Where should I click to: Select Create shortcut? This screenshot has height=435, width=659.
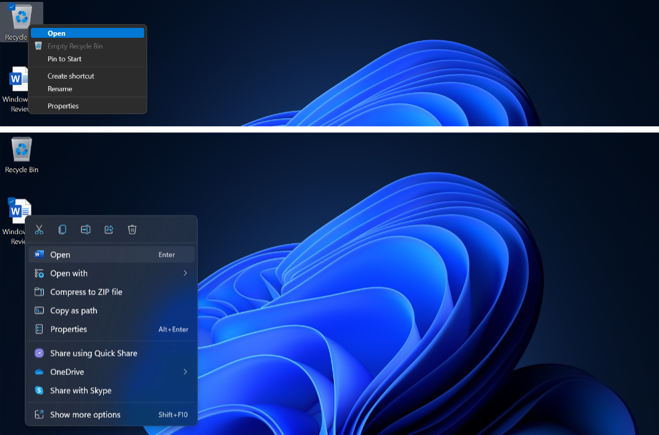(x=87, y=76)
